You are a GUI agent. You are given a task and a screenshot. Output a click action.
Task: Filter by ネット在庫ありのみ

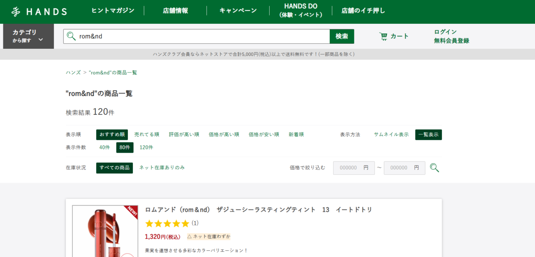162,168
